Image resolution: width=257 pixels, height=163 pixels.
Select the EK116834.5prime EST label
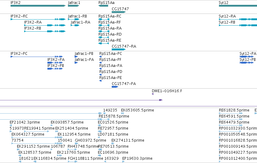50,158
